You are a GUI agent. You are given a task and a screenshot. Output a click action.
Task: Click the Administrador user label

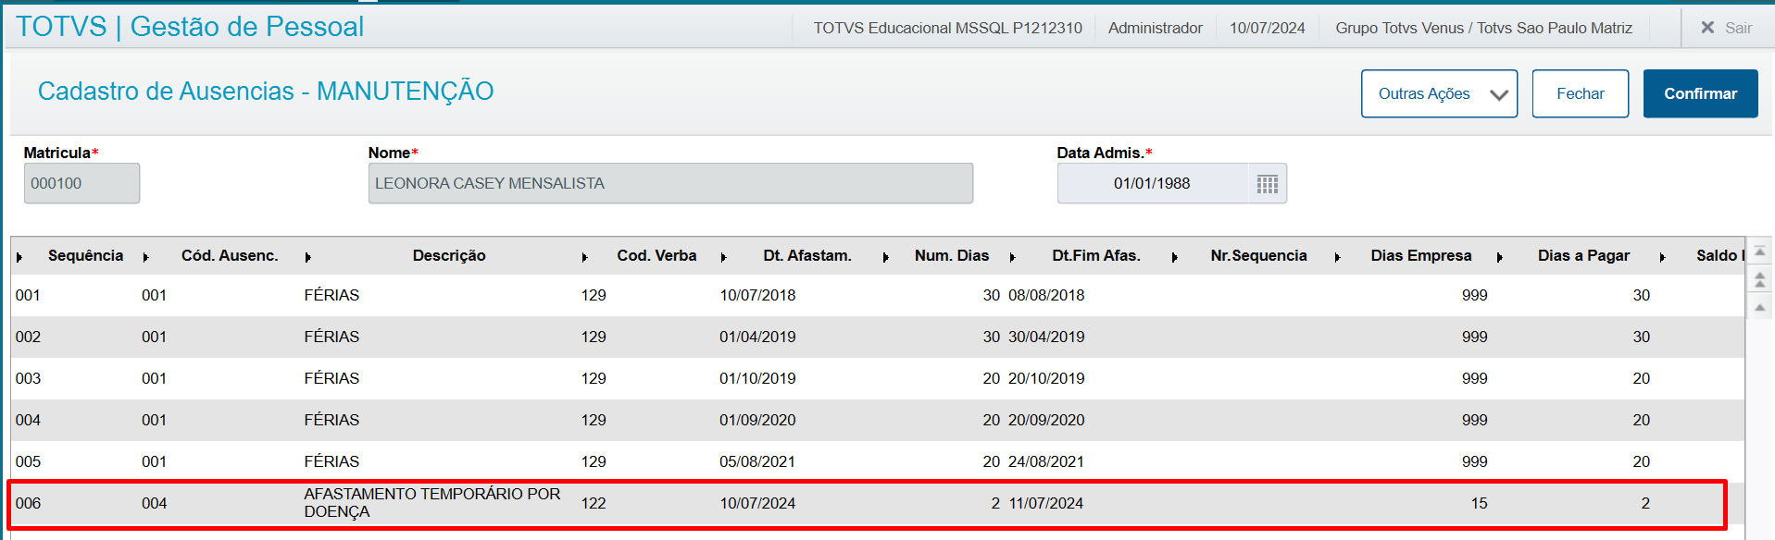(1155, 28)
